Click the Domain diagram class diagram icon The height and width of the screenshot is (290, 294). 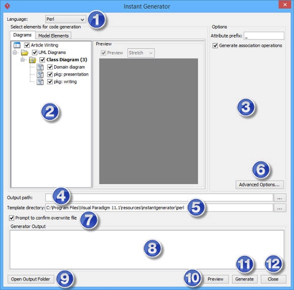coord(40,67)
